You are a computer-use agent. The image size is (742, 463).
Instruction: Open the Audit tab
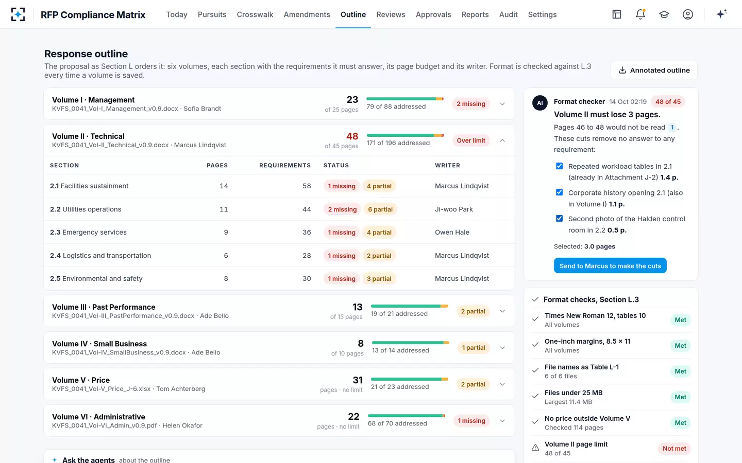pyautogui.click(x=508, y=14)
